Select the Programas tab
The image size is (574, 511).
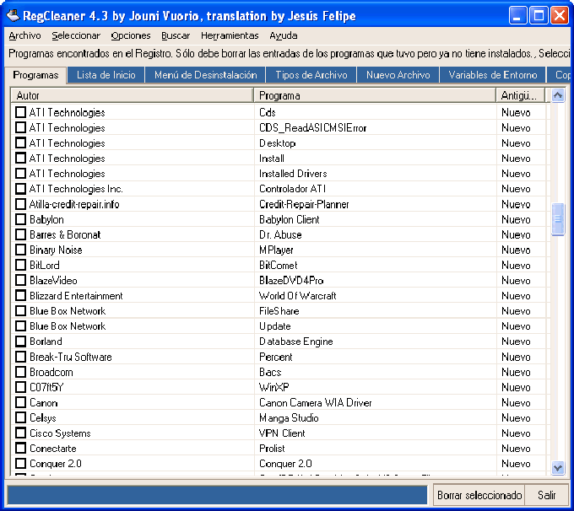pyautogui.click(x=35, y=75)
